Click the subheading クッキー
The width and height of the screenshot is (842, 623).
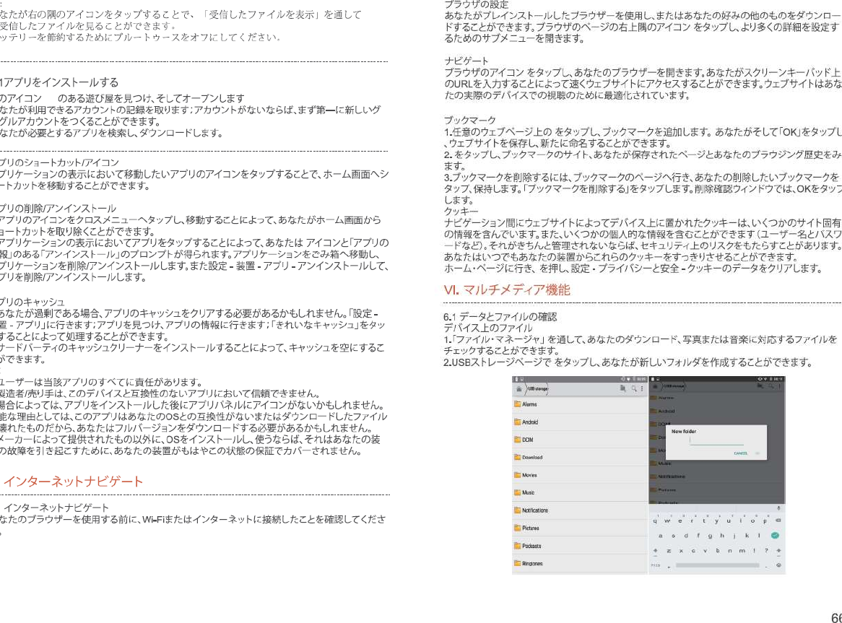461,211
